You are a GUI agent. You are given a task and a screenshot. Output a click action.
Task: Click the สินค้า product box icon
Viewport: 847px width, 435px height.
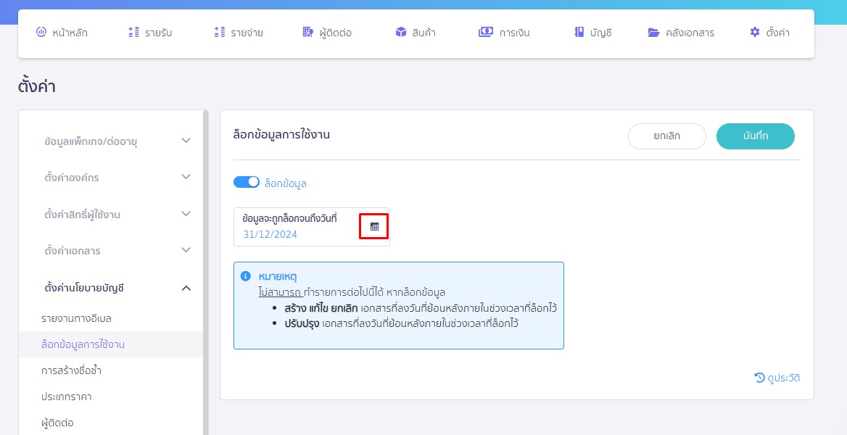point(401,33)
